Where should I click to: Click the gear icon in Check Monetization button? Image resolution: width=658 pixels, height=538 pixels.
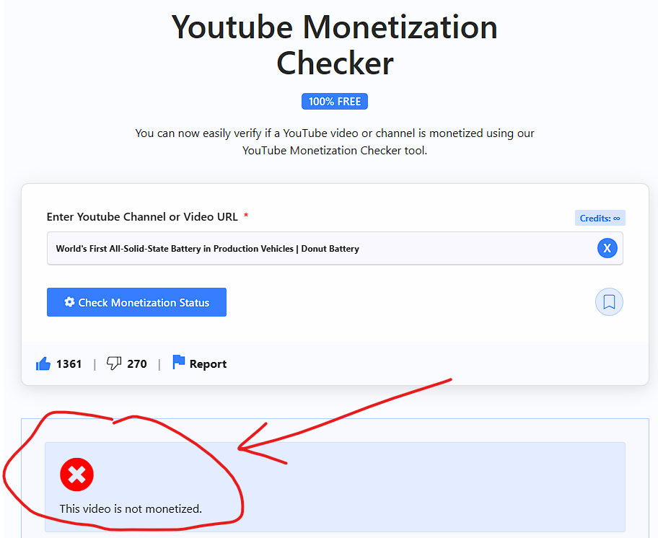pyautogui.click(x=69, y=302)
